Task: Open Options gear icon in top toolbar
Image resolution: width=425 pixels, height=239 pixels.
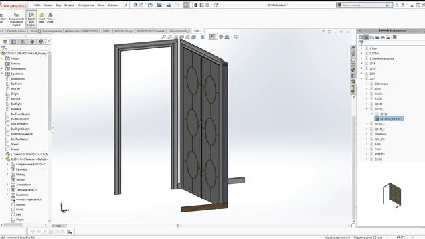Action: (207, 5)
